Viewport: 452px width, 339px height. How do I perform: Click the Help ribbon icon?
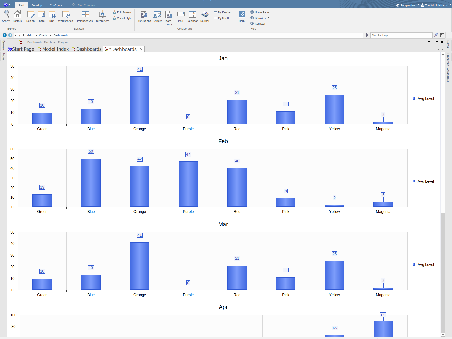pyautogui.click(x=242, y=17)
